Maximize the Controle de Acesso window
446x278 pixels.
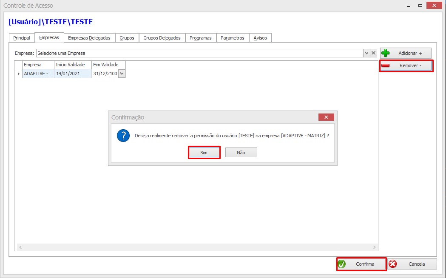pyautogui.click(x=420, y=6)
